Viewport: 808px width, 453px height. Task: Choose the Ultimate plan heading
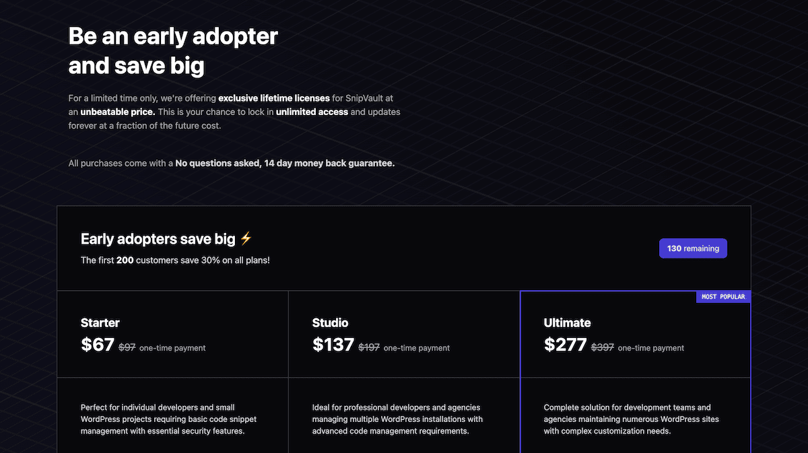[568, 322]
